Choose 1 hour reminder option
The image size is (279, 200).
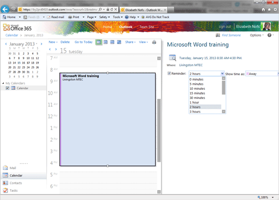[x=205, y=102]
